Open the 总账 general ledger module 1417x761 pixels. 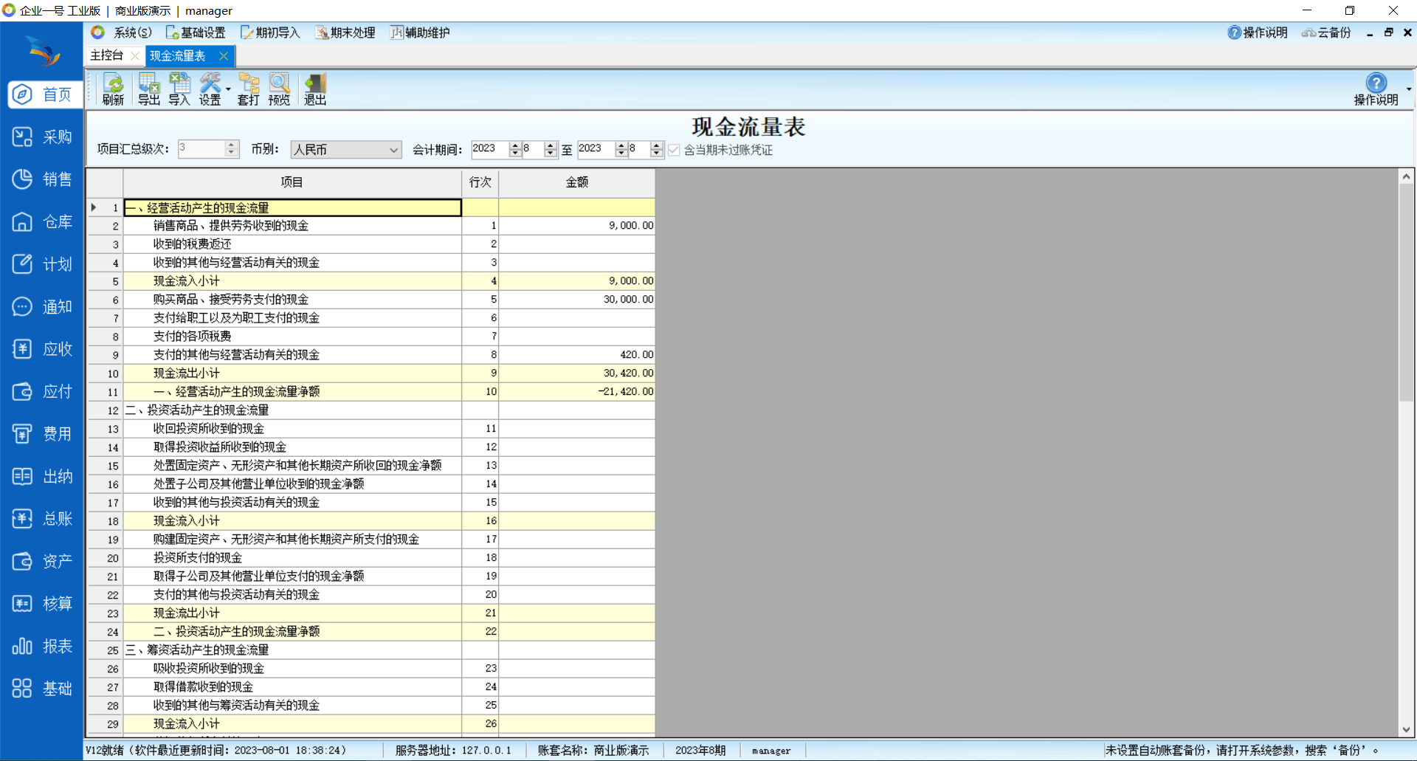coord(43,519)
